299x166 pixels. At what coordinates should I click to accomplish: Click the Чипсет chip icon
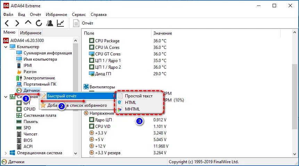pos(19,134)
